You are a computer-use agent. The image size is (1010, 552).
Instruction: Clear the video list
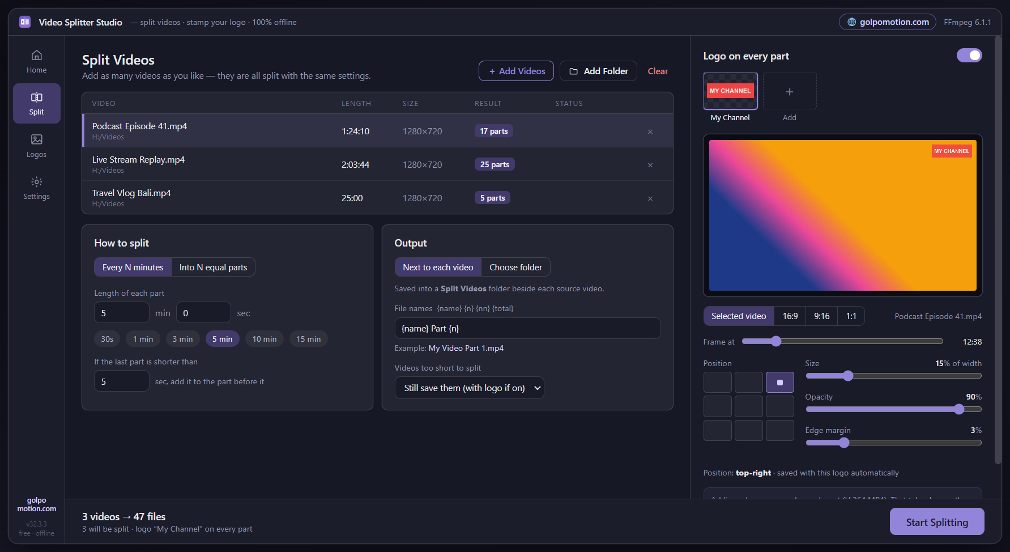[x=658, y=71]
